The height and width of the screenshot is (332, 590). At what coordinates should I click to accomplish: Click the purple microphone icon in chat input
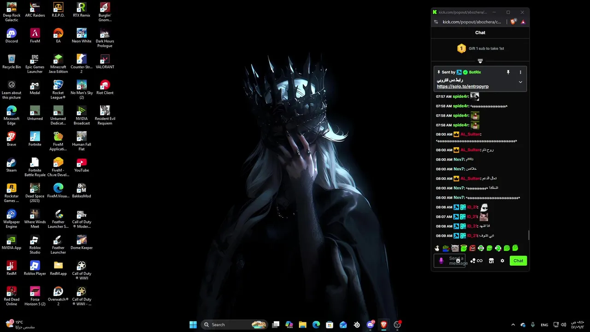(x=441, y=261)
